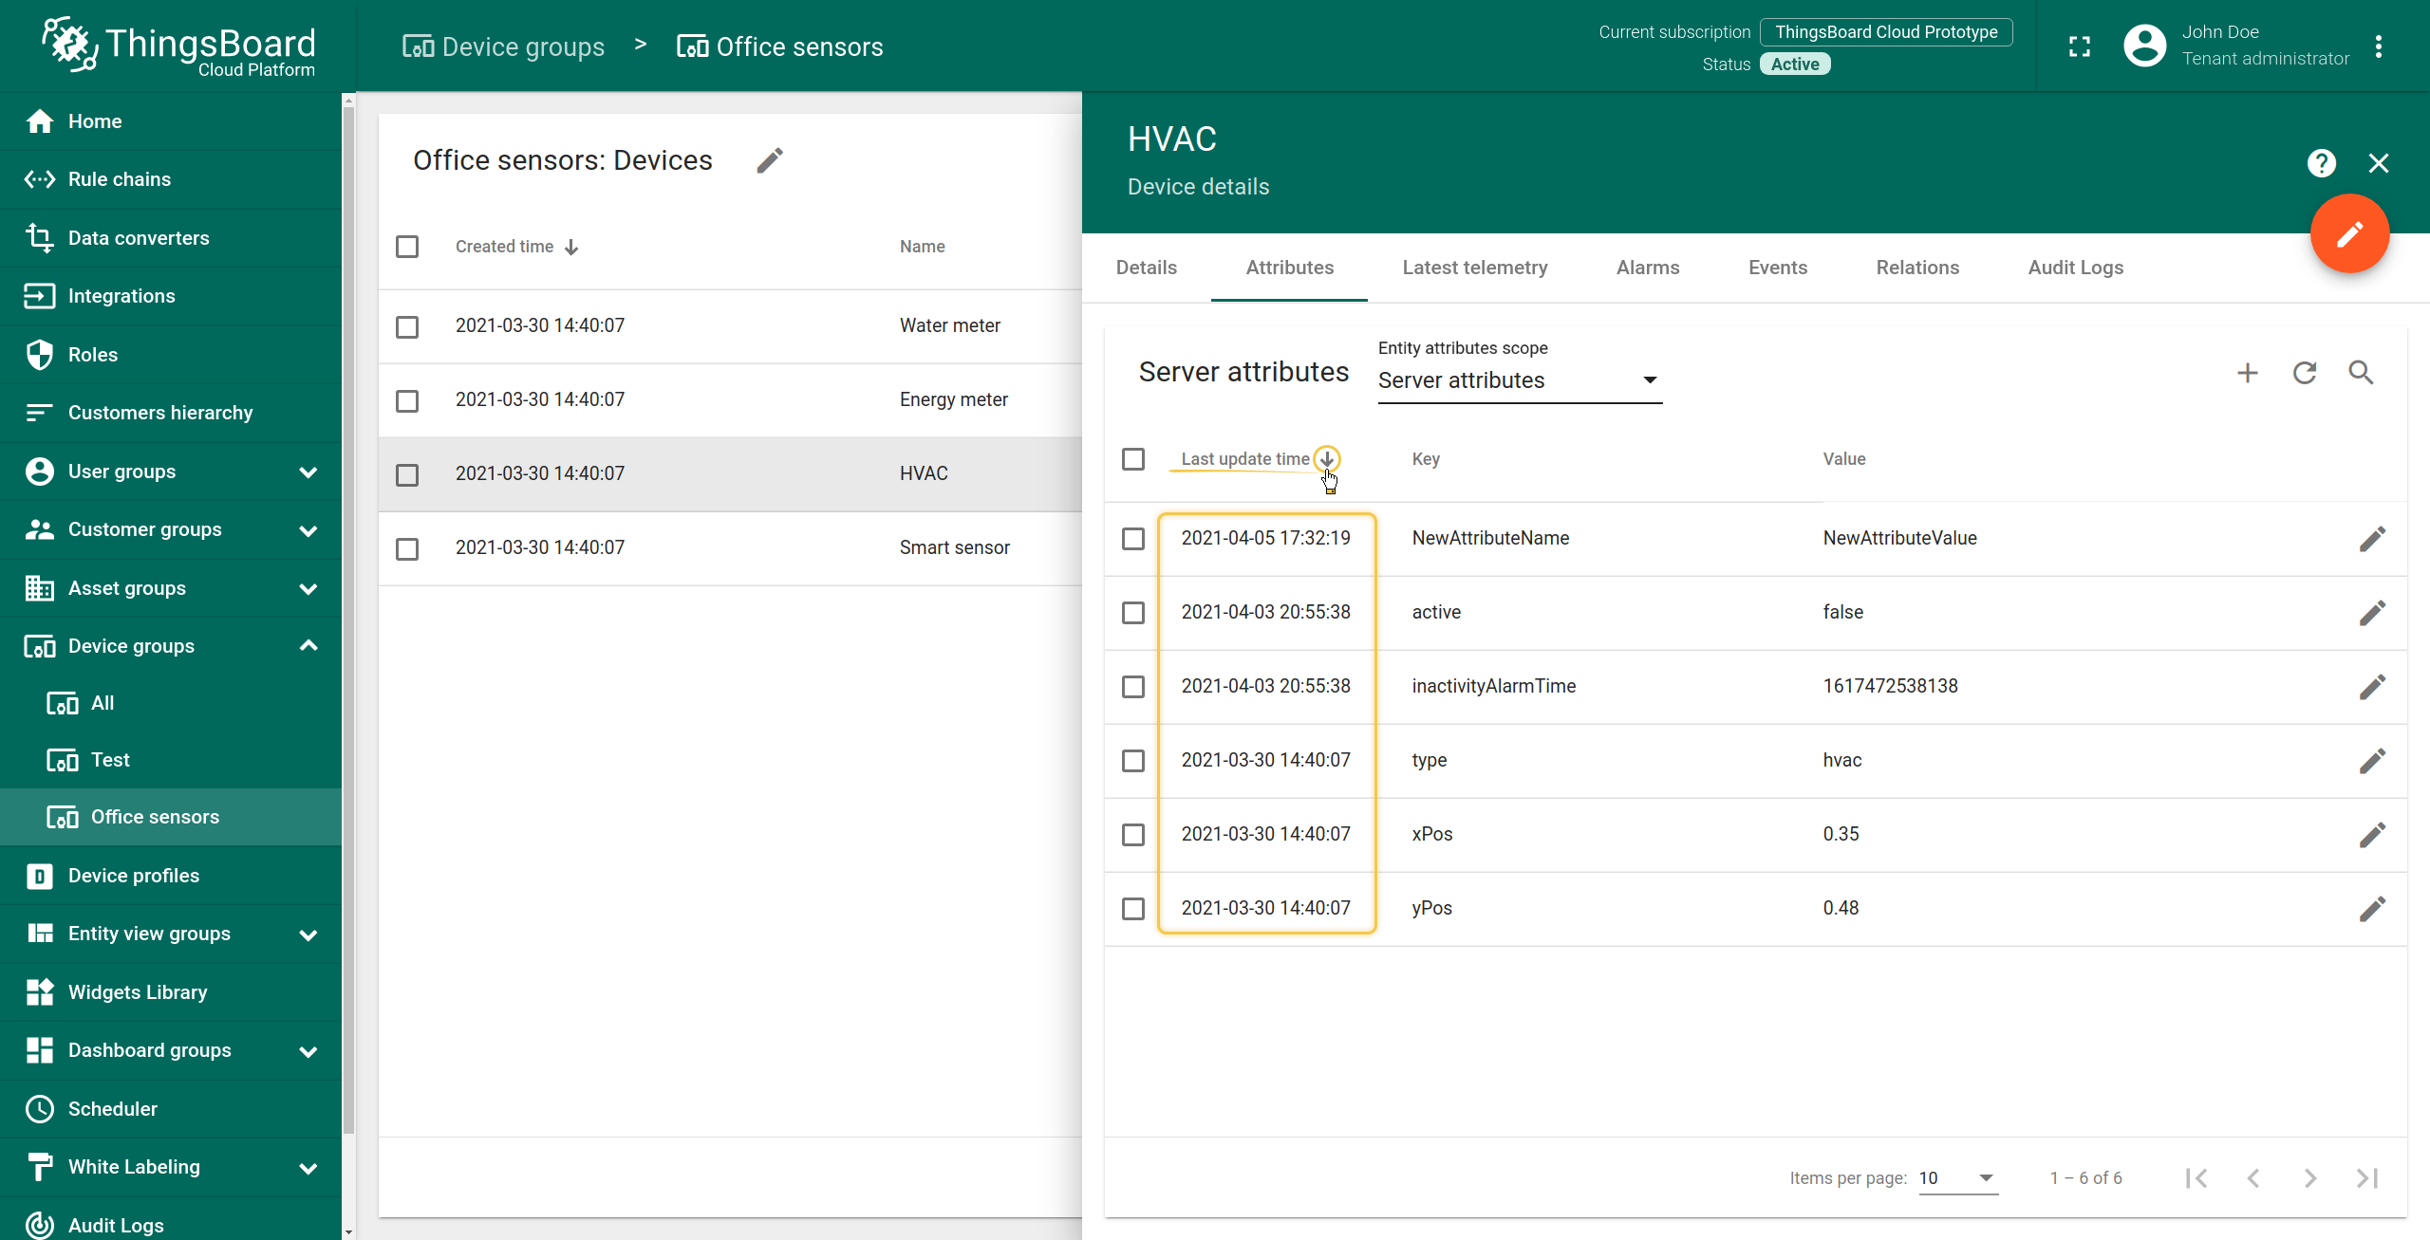Select the active attribute checkbox

coord(1133,613)
